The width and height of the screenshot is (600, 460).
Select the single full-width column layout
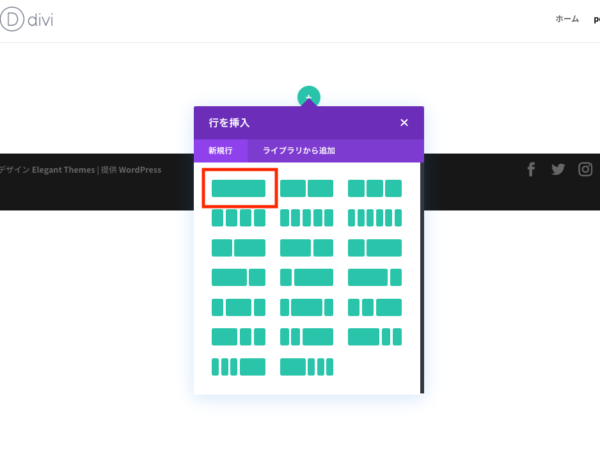(x=240, y=187)
